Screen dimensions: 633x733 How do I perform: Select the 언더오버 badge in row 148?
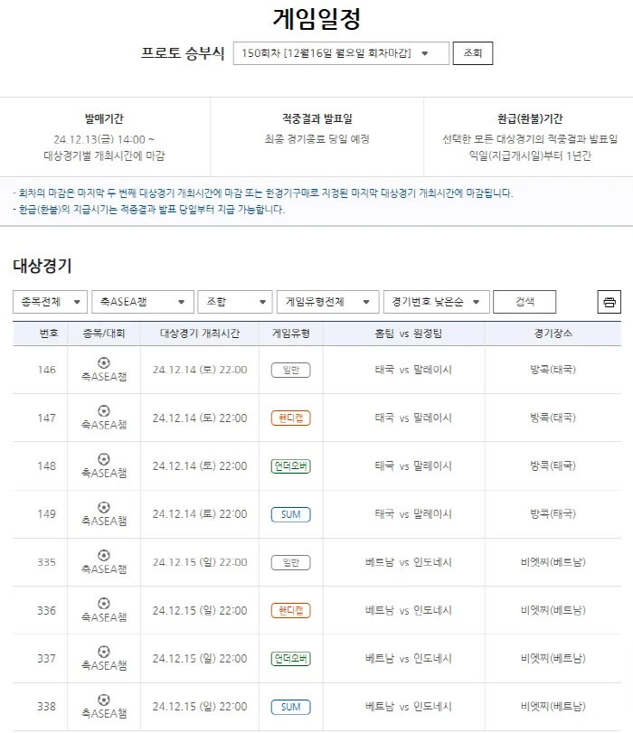pyautogui.click(x=290, y=466)
